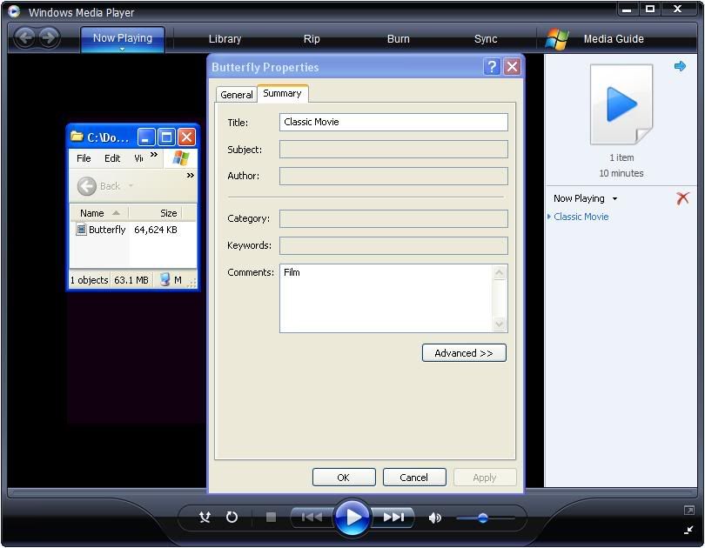Click the Windows Media Player title bar logo
Image resolution: width=705 pixels, height=548 pixels.
point(14,11)
